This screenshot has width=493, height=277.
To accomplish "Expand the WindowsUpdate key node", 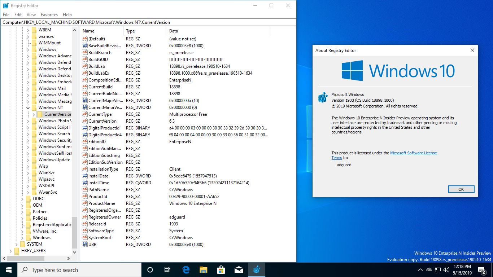I will tap(28, 160).
